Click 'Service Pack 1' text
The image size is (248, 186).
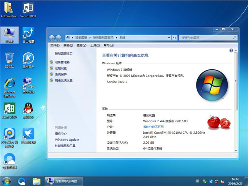[x=117, y=82]
